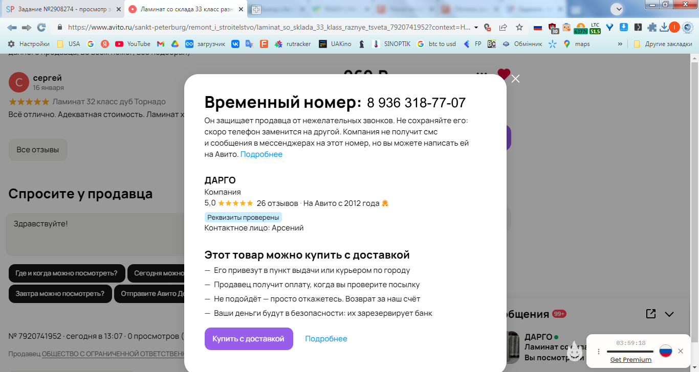699x372 pixels.
Task: Open messages panel in new window
Action: tap(651, 314)
